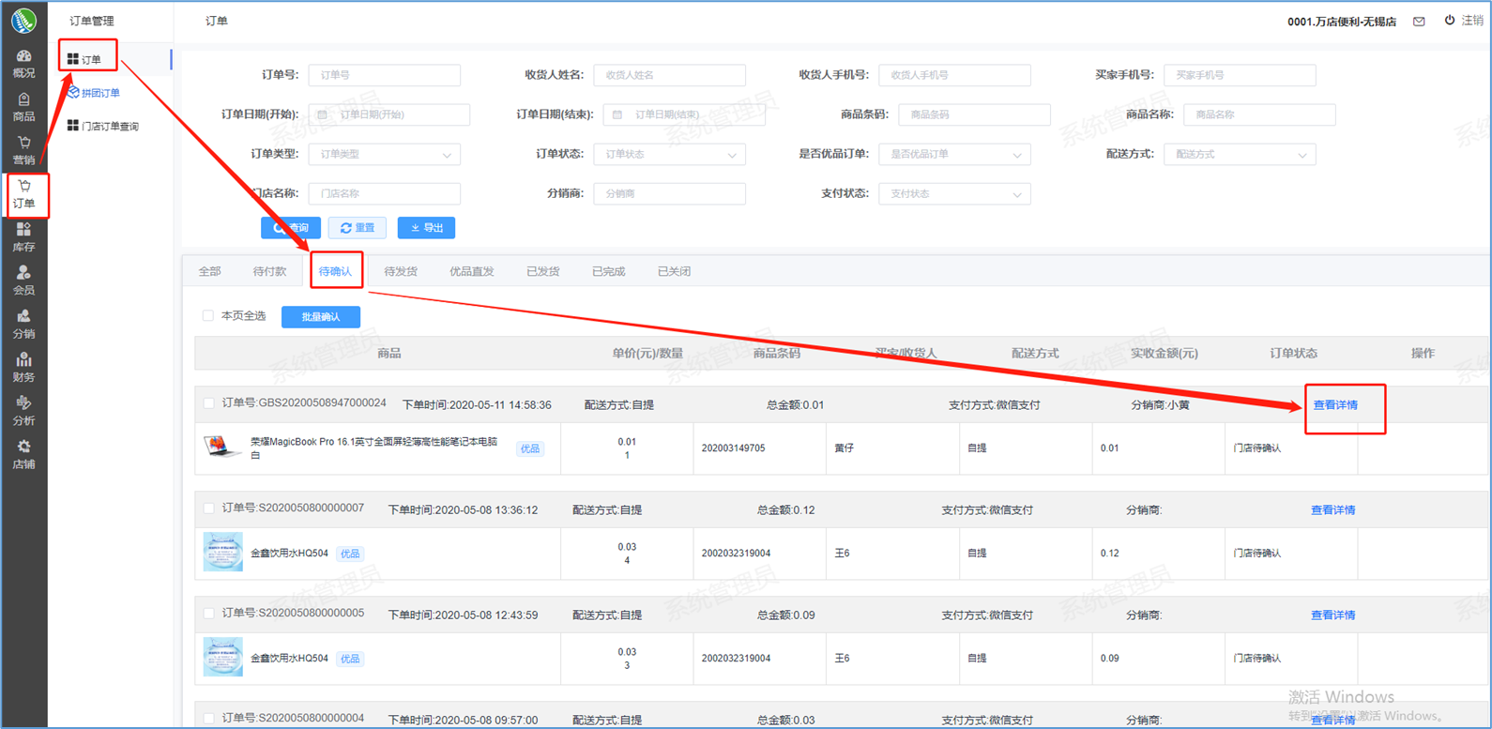Open the 会员 members sidebar icon

[x=23, y=281]
